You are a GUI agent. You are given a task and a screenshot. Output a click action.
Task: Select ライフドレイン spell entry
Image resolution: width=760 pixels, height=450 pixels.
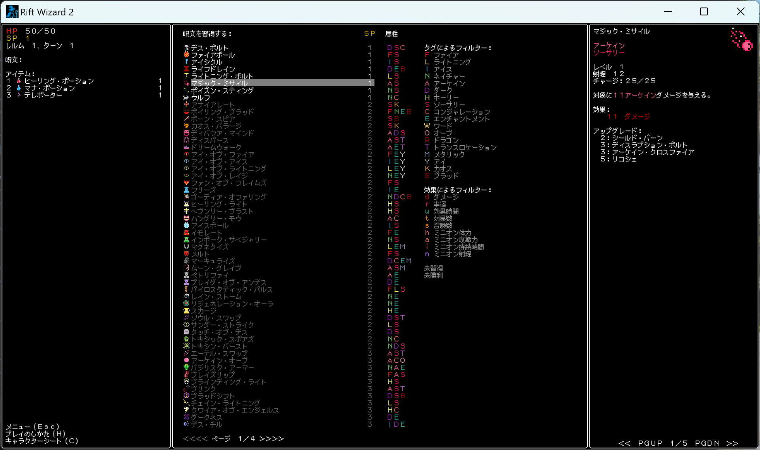(x=213, y=69)
